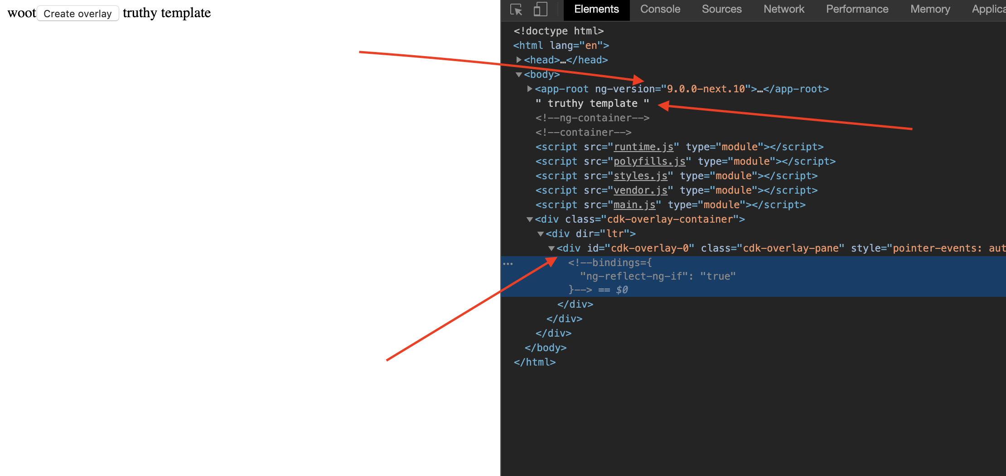Collapse the cdk-overlay-container div
The width and height of the screenshot is (1006, 476).
[529, 219]
